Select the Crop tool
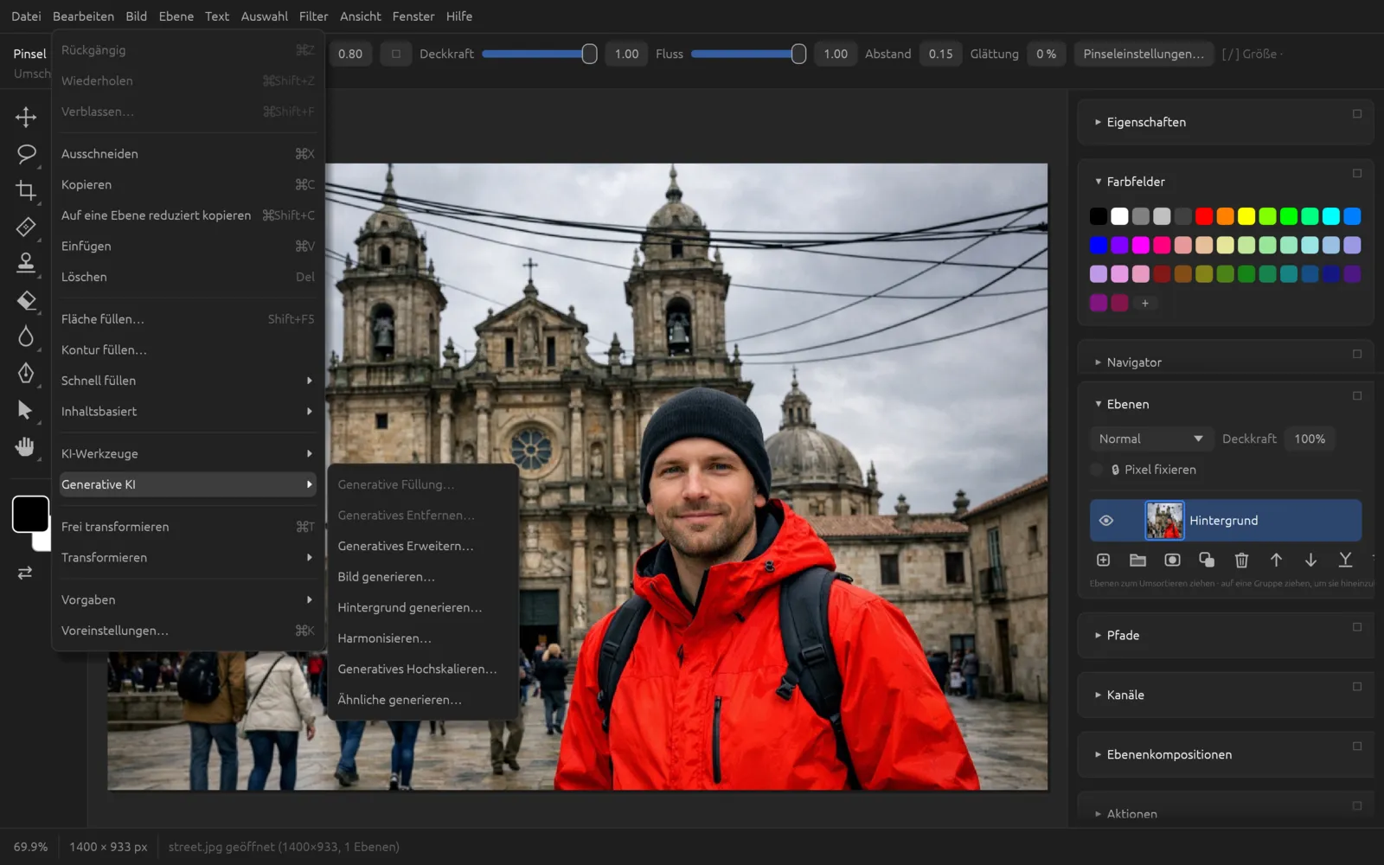The image size is (1384, 865). pos(26,190)
